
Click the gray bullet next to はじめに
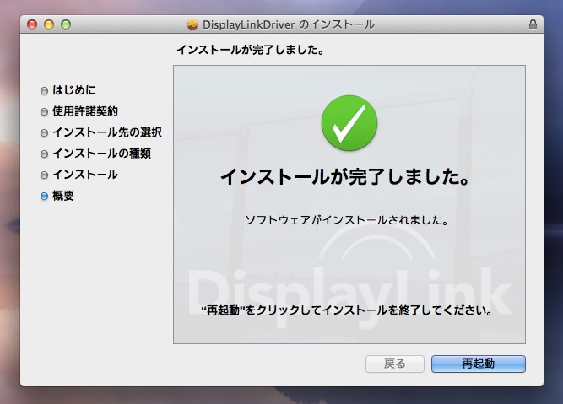pos(44,91)
